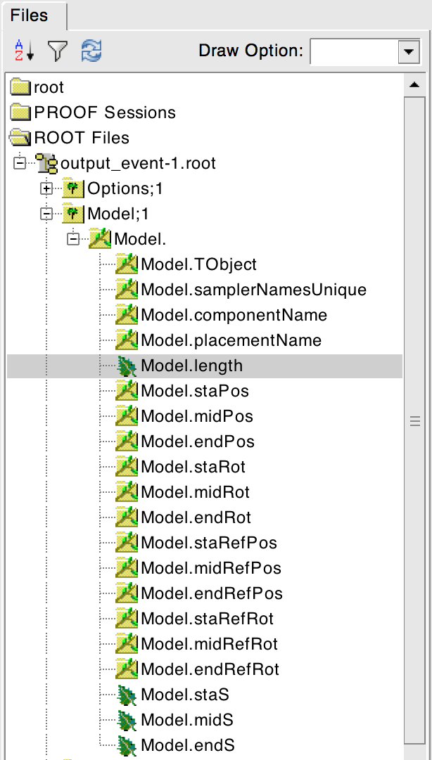Select the Model.componentName label

[x=234, y=314]
